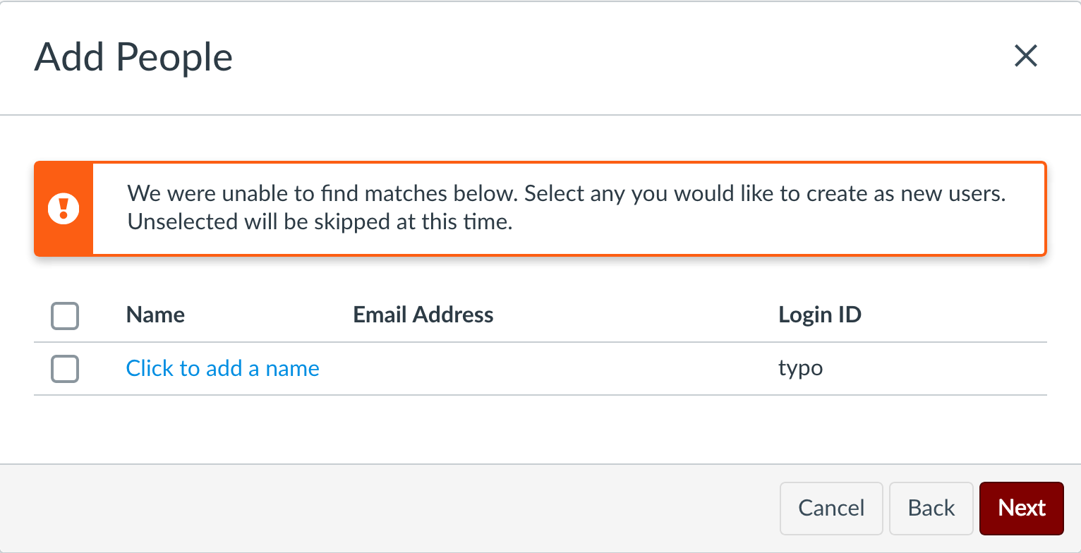Click the empty Email Address cell for typo

423,368
